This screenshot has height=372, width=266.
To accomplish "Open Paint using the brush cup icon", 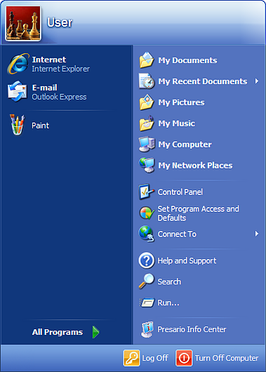I will click(17, 125).
